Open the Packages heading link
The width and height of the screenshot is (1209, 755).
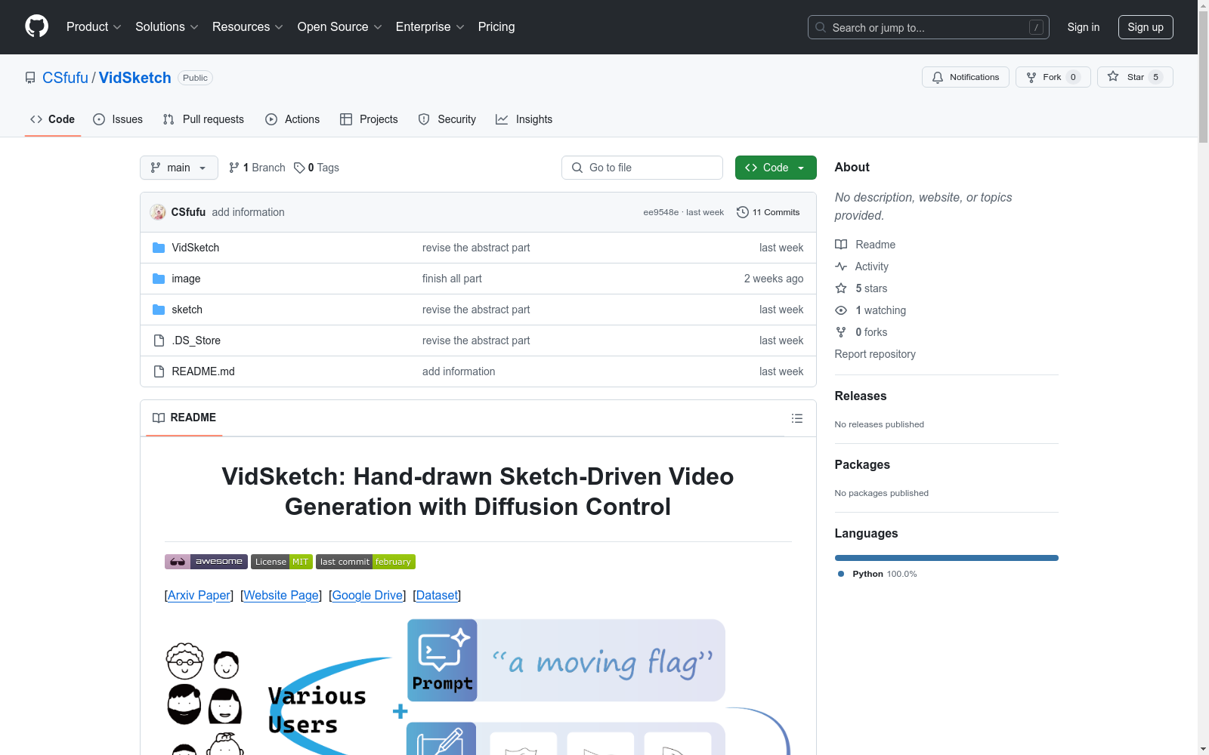coord(862,464)
